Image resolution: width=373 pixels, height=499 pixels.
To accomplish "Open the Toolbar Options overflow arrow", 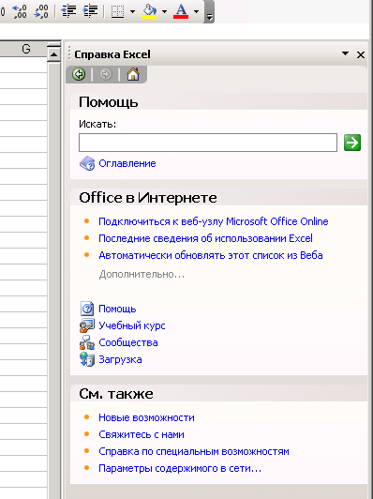I will pyautogui.click(x=209, y=12).
